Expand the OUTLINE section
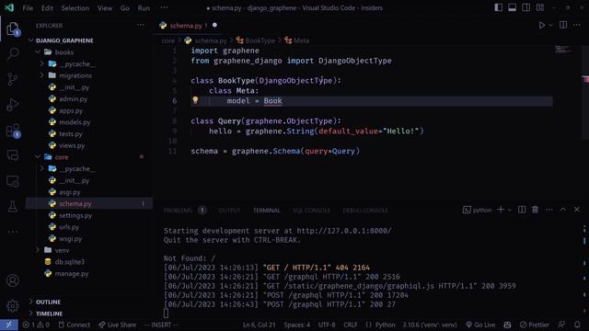 coord(48,302)
